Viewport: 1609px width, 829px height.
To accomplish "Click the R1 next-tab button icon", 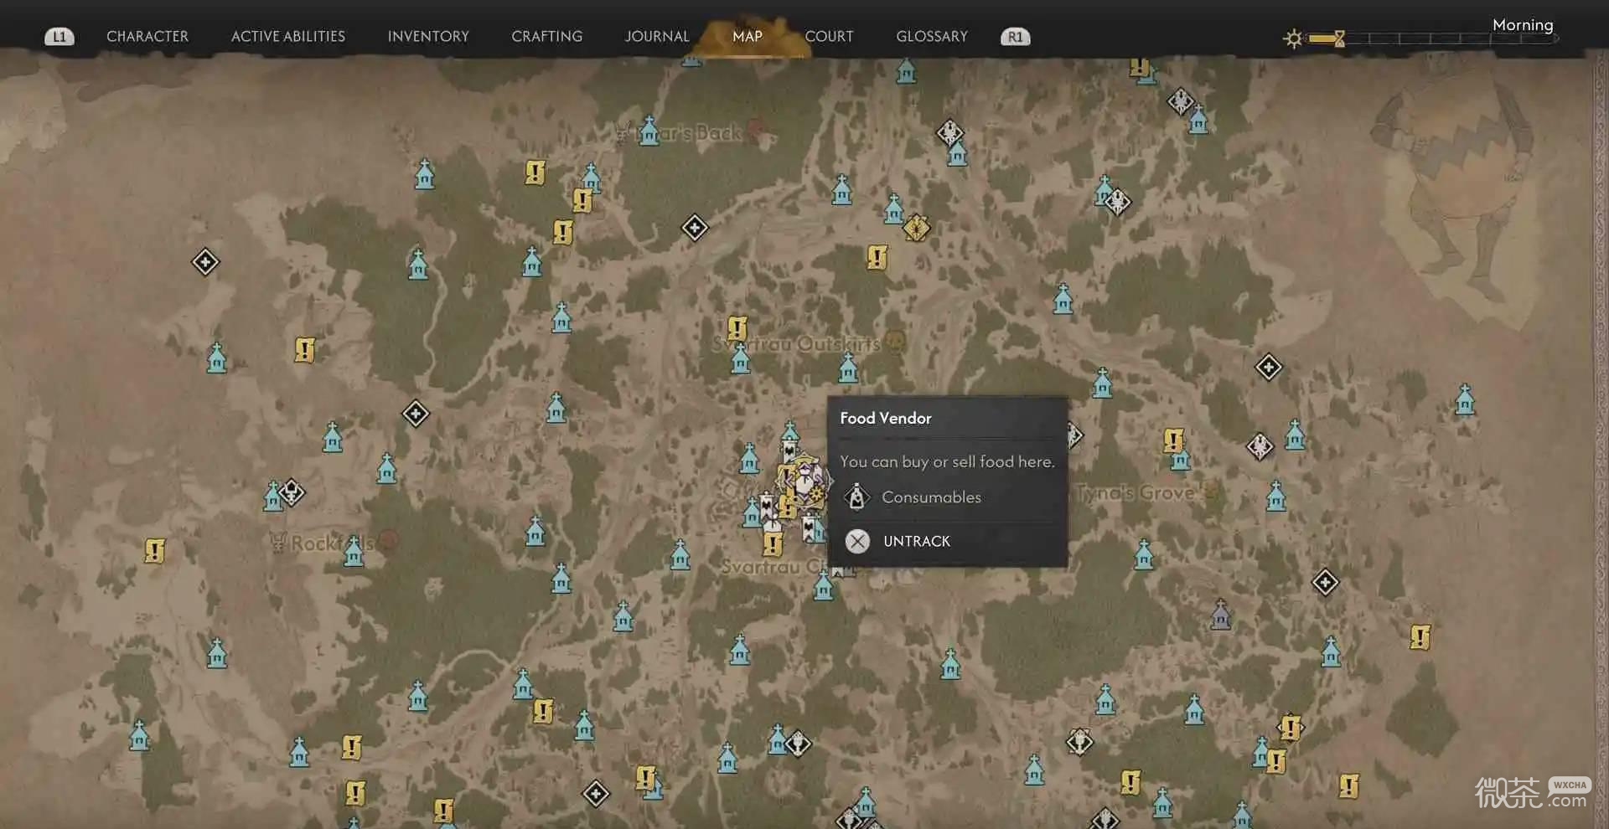I will 1016,37.
